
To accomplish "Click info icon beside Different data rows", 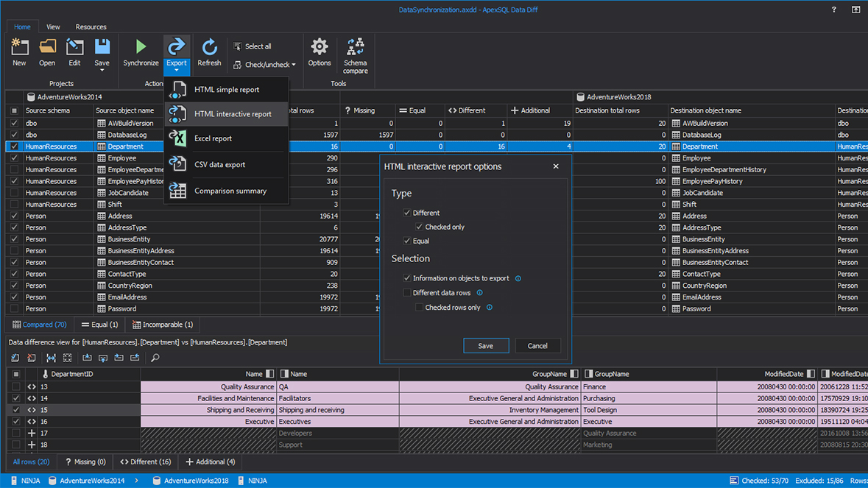I will [479, 293].
